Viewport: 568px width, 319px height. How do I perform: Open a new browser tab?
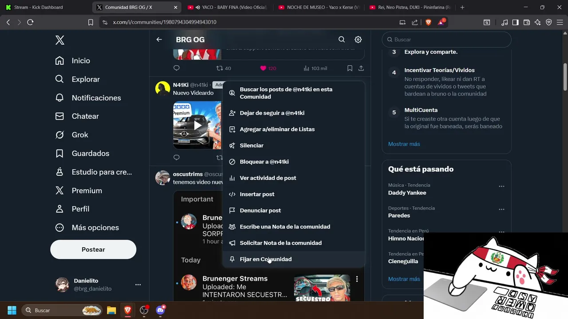(x=462, y=8)
